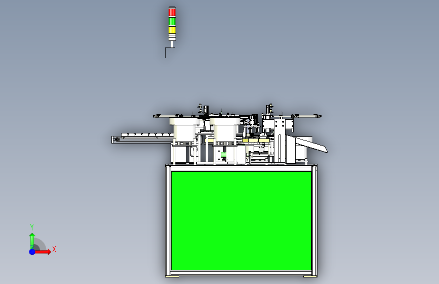
Task: Click the X axis arrow of the orientation triad
Action: click(43, 252)
